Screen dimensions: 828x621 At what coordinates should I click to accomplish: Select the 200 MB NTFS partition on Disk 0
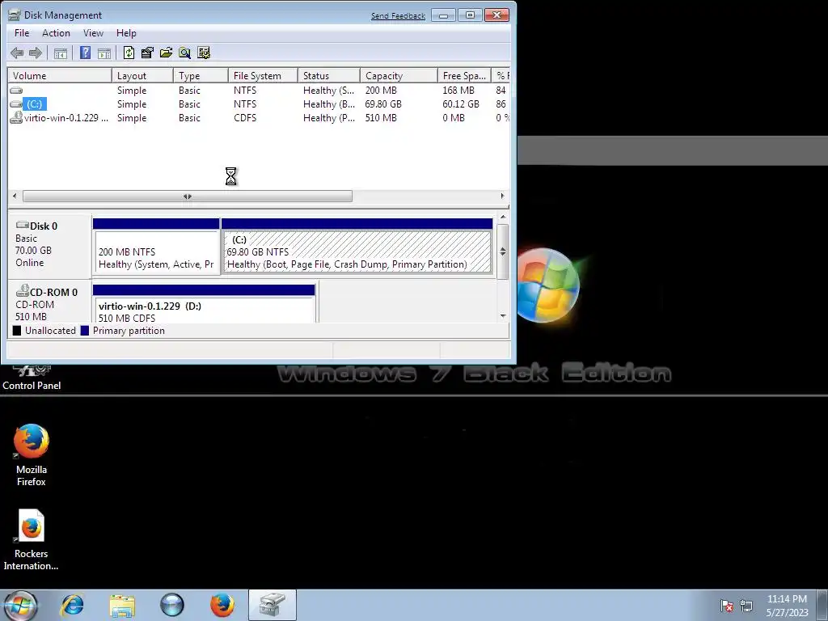[156, 246]
